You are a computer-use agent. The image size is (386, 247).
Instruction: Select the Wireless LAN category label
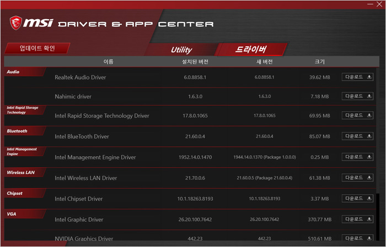tap(21, 172)
